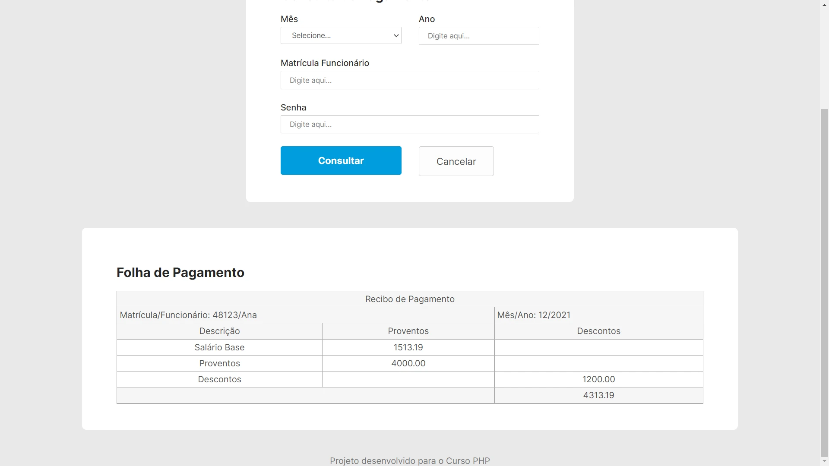Viewport: 829px width, 466px height.
Task: Open the Mês dropdown selector
Action: click(341, 35)
